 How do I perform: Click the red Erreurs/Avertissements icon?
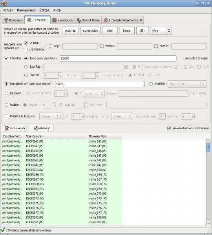pos(106,20)
